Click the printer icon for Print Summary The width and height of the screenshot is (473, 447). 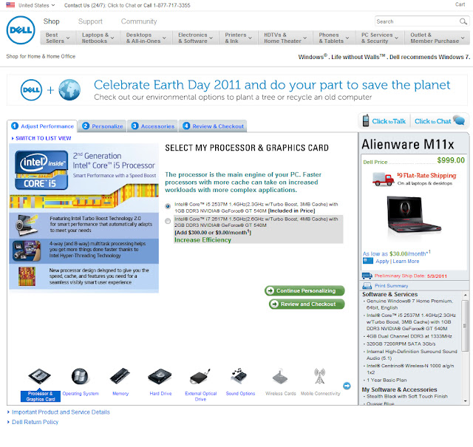pyautogui.click(x=367, y=286)
